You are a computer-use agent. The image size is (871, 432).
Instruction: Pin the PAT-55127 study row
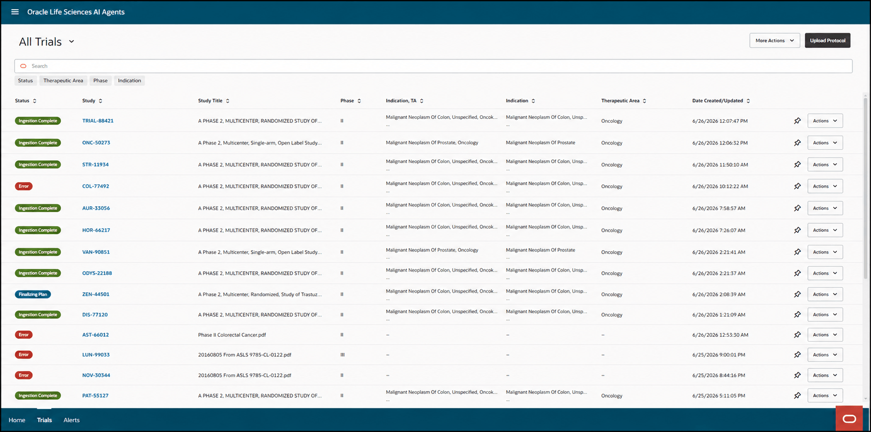coord(797,396)
